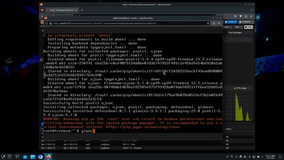Open the Discover store icon in taskbar

(25, 157)
